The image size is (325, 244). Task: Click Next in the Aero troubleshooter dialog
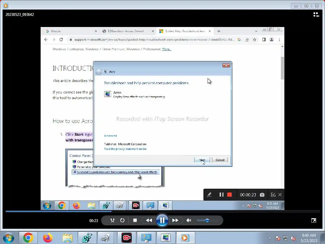coord(202,160)
